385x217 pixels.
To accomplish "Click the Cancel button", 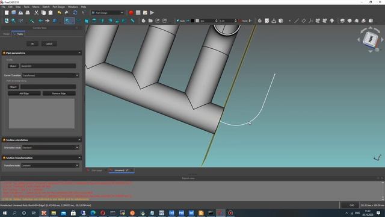I will coord(49,44).
